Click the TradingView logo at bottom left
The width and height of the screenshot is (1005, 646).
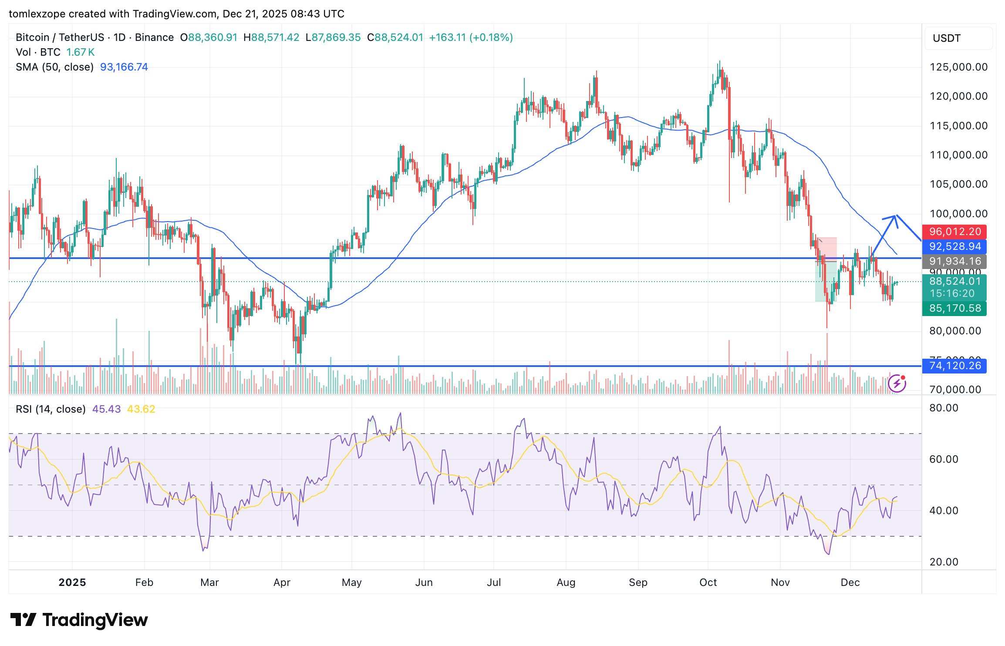pyautogui.click(x=79, y=619)
